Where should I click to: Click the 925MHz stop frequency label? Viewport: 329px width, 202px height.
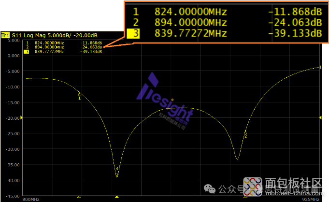[x=311, y=200]
